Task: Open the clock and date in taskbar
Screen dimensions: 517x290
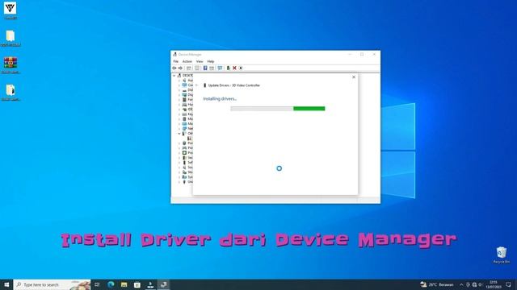Action: click(494, 284)
